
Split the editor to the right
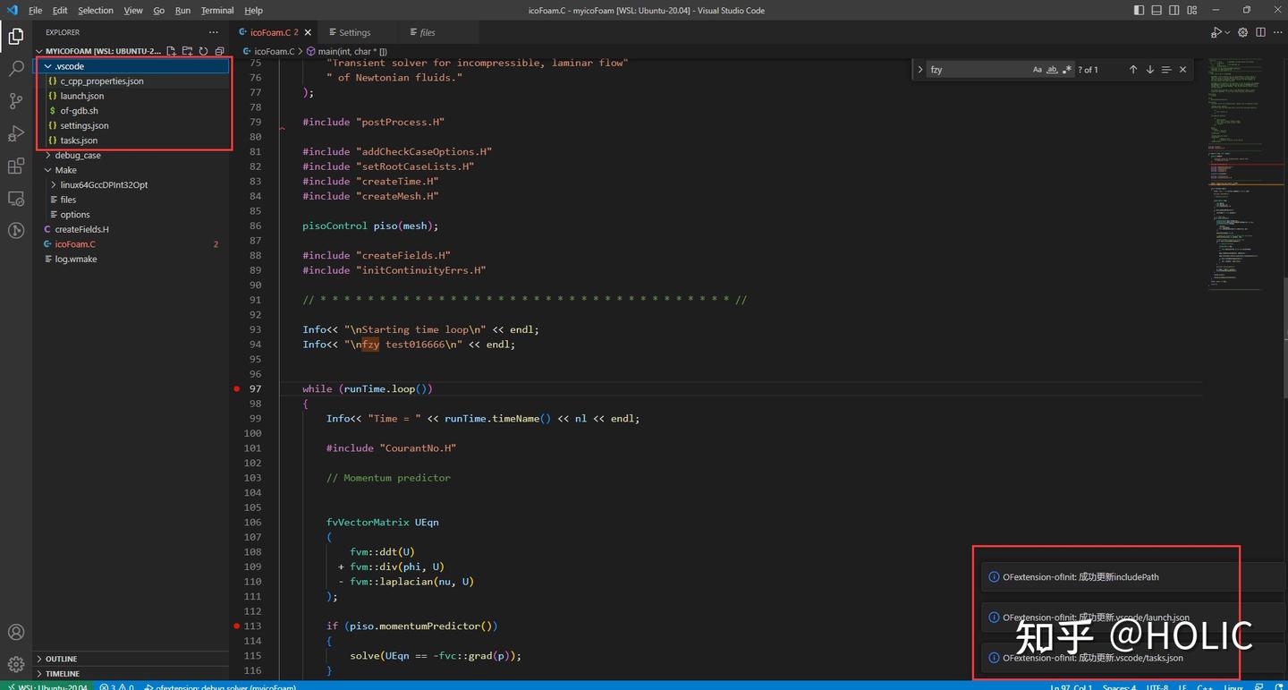tap(1261, 32)
